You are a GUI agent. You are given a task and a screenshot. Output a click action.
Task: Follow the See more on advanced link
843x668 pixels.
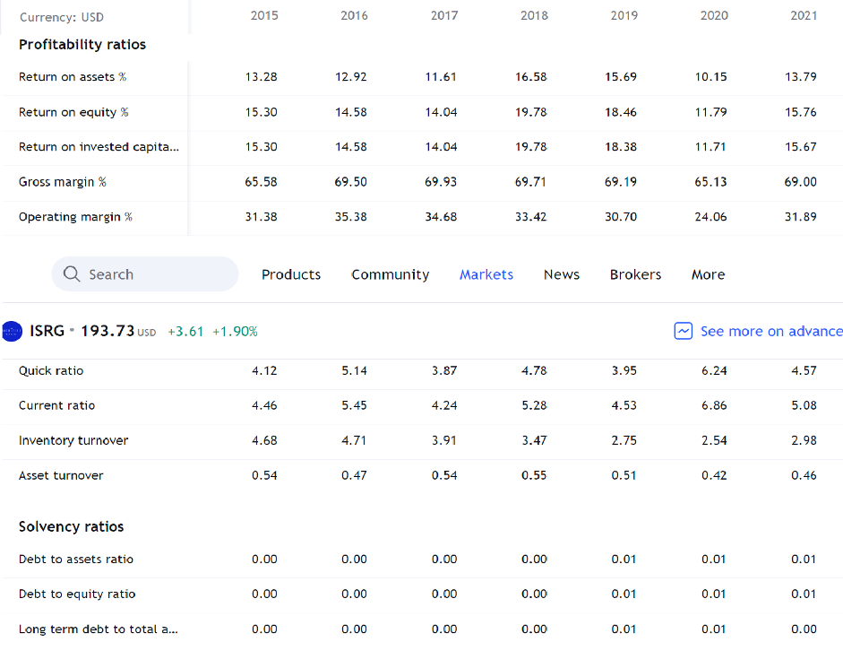coord(771,331)
